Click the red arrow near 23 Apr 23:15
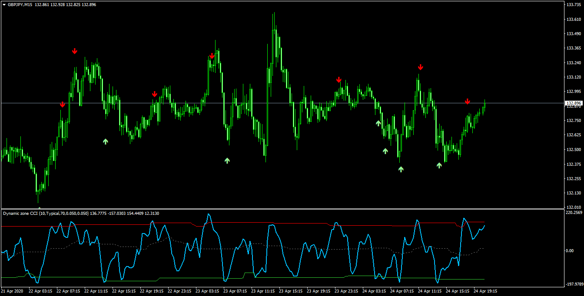The width and height of the screenshot is (584, 296). tap(339, 80)
